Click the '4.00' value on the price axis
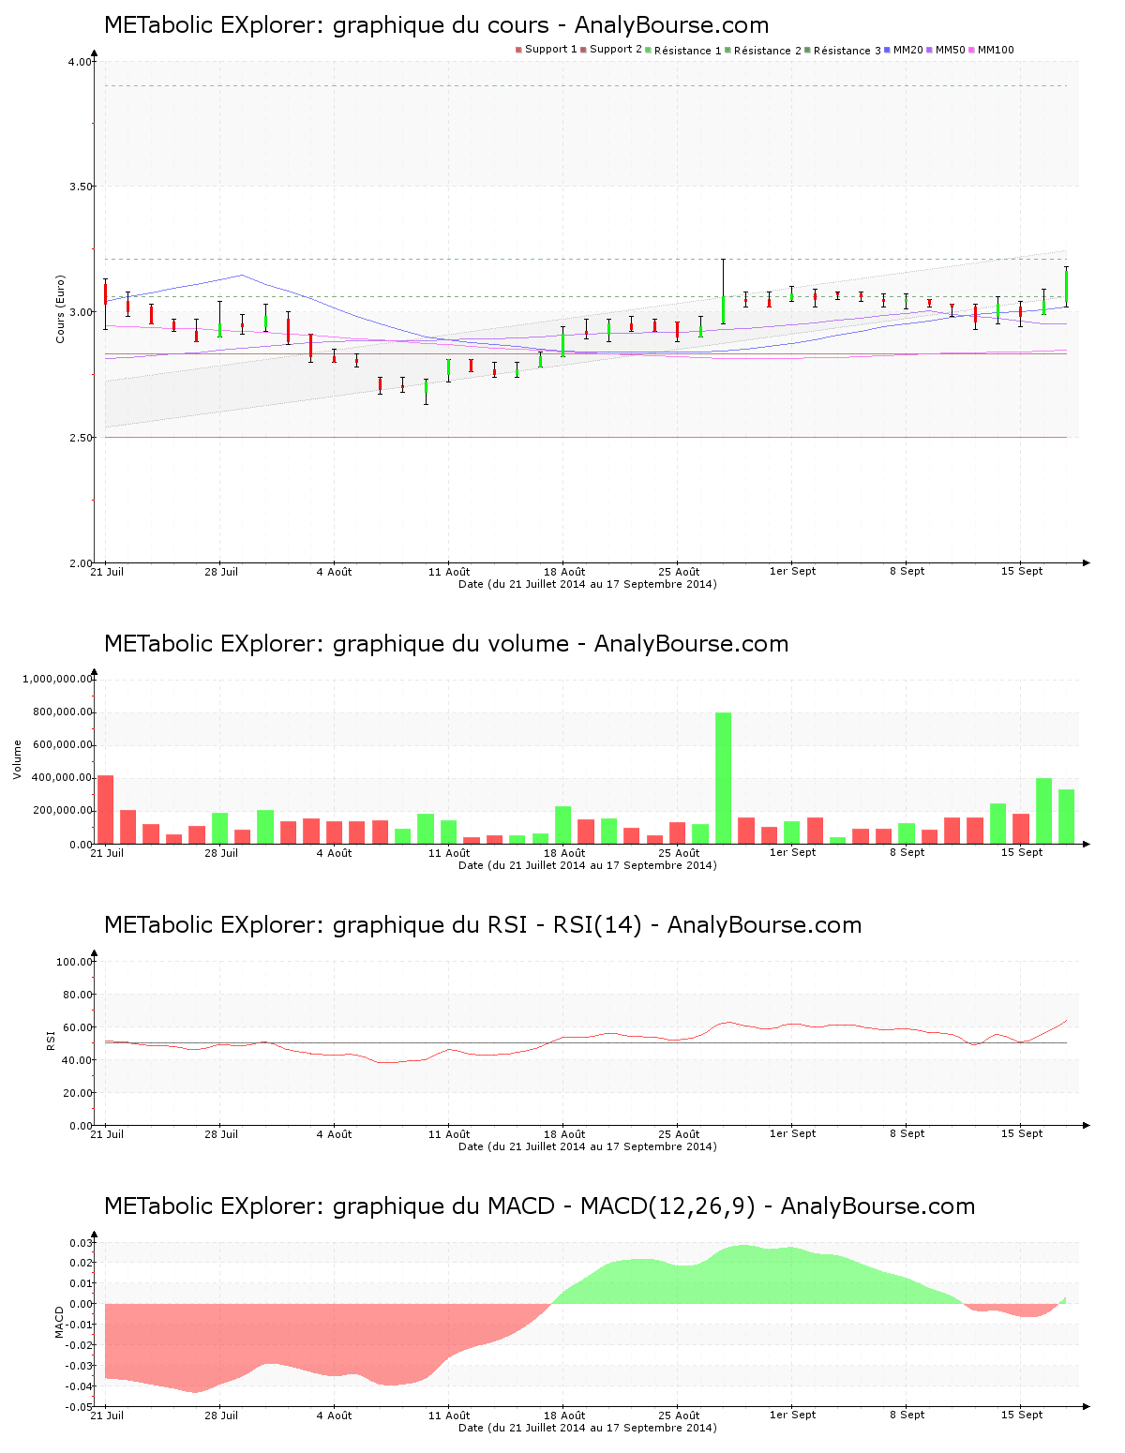 pos(81,62)
